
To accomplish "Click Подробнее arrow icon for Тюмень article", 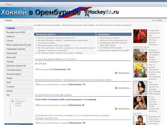I will [116, 73].
